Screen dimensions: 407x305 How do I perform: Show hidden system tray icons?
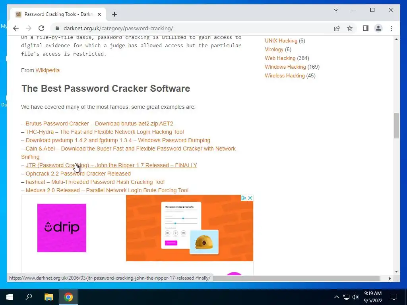(x=336, y=297)
